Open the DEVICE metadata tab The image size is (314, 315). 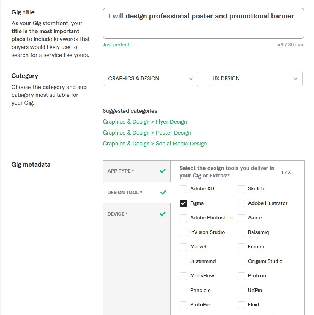point(137,214)
